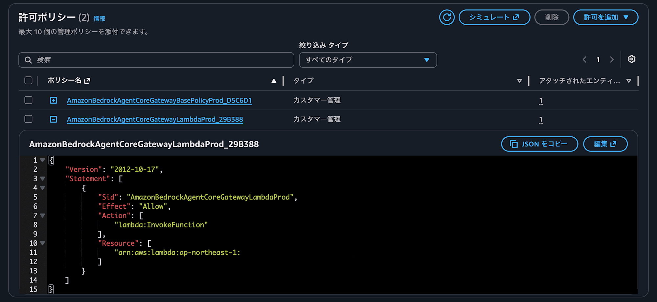Viewport: 657px width, 302px height.
Task: Fold the Resource array at line 10
Action: pyautogui.click(x=42, y=244)
